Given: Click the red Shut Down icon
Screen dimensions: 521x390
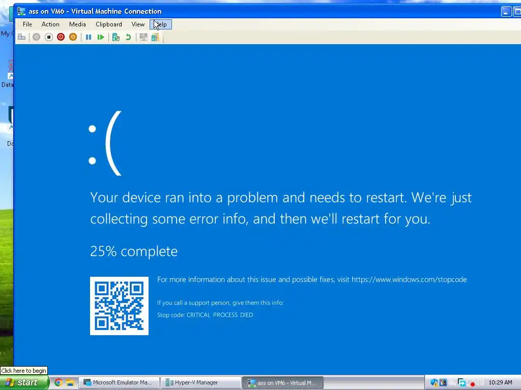Looking at the screenshot, I should [x=61, y=37].
